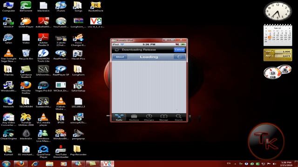Viewport: 298px width, 167px height.
Task: Open Windows Live Messenger shortcut
Action: click(43, 135)
